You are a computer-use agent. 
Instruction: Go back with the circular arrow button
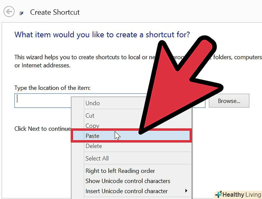[9, 11]
